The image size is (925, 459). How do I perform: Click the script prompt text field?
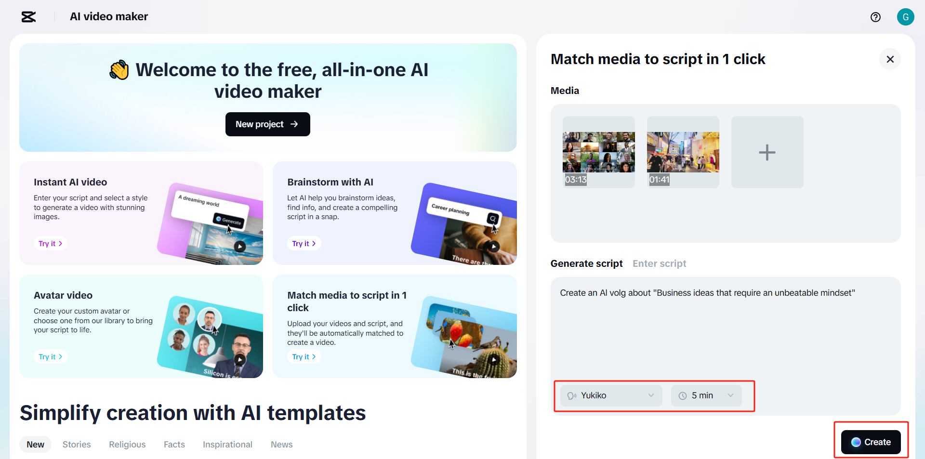pyautogui.click(x=725, y=328)
